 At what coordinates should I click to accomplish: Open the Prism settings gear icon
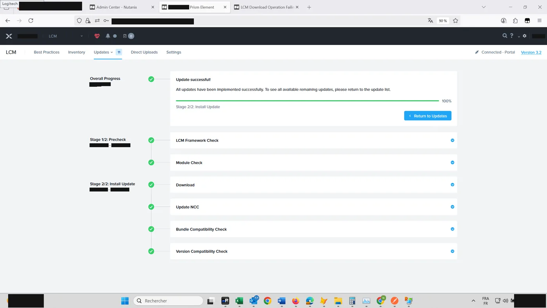(x=525, y=36)
